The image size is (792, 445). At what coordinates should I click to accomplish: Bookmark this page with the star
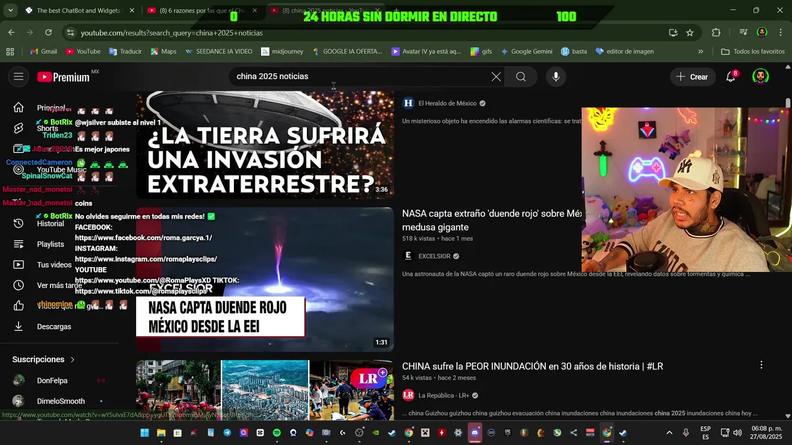(x=690, y=33)
